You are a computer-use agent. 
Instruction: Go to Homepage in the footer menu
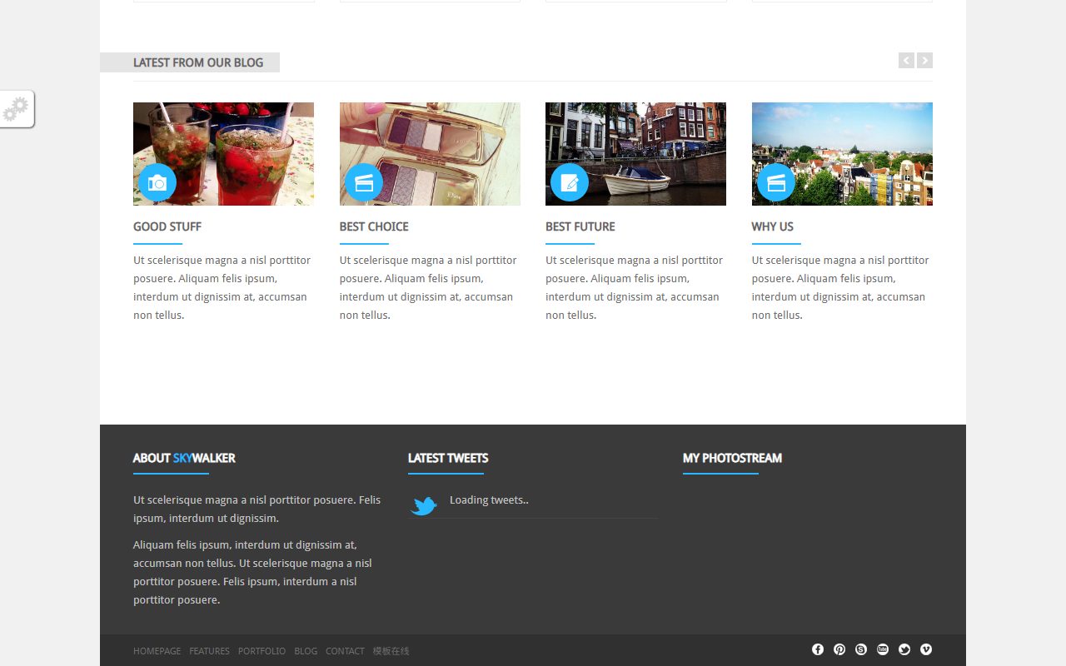coord(157,651)
